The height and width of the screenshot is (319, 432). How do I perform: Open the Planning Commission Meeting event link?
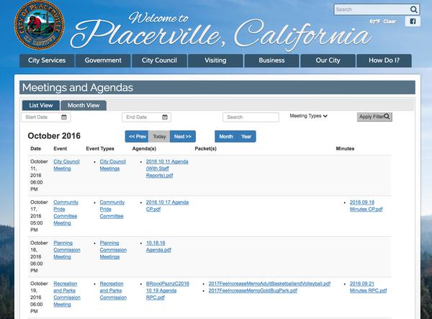point(67,250)
